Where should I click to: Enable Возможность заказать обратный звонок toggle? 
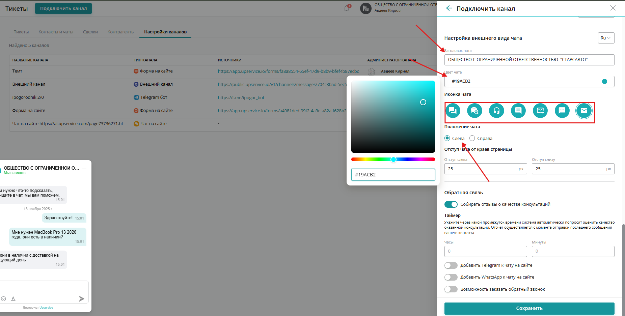pyautogui.click(x=451, y=289)
